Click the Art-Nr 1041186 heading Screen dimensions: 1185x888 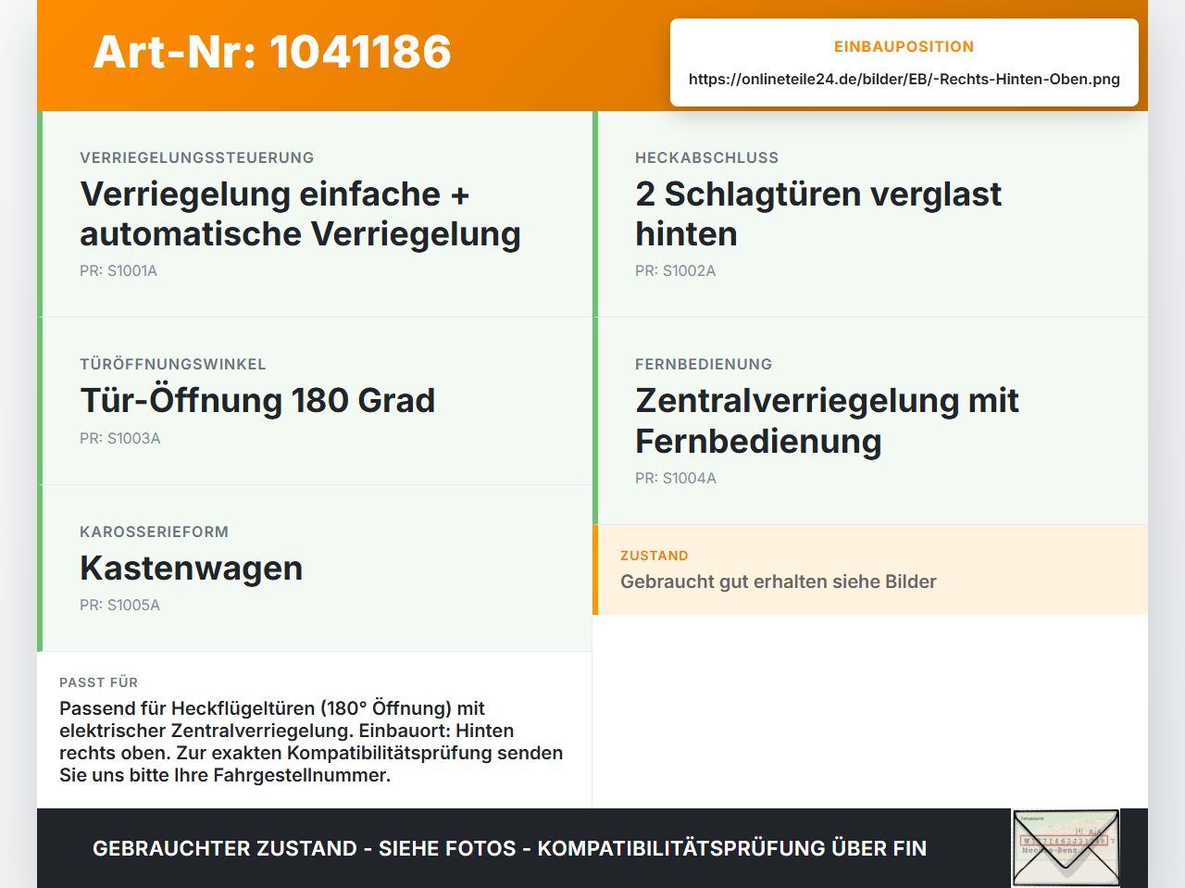pyautogui.click(x=272, y=52)
